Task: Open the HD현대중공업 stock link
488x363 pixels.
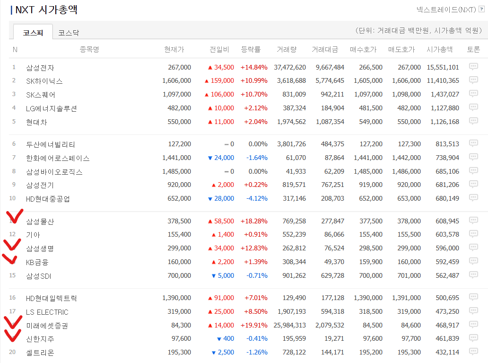Action: pos(48,199)
